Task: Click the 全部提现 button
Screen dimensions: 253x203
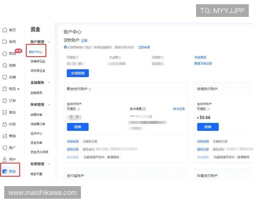Action: [x=78, y=73]
